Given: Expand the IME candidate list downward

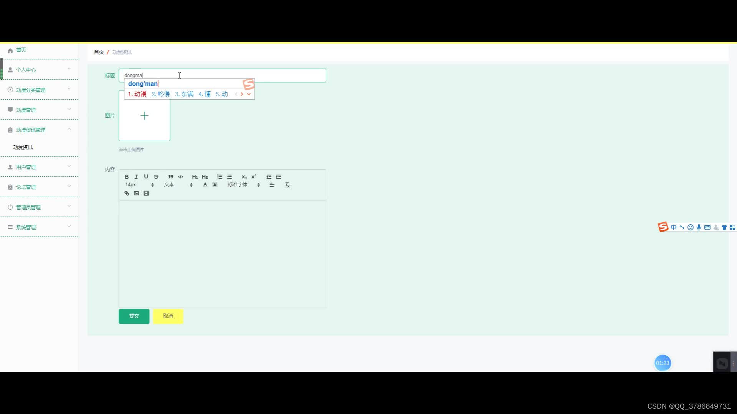Looking at the screenshot, I should (x=249, y=94).
